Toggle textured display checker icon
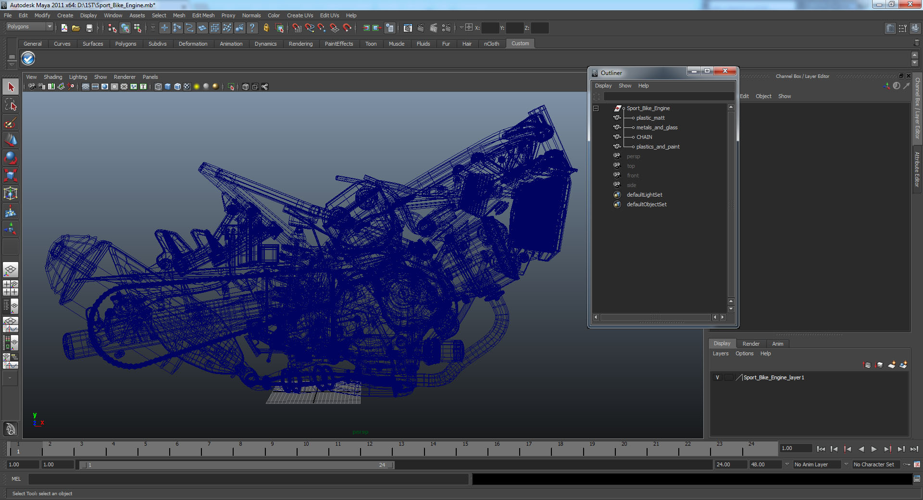 click(x=187, y=87)
